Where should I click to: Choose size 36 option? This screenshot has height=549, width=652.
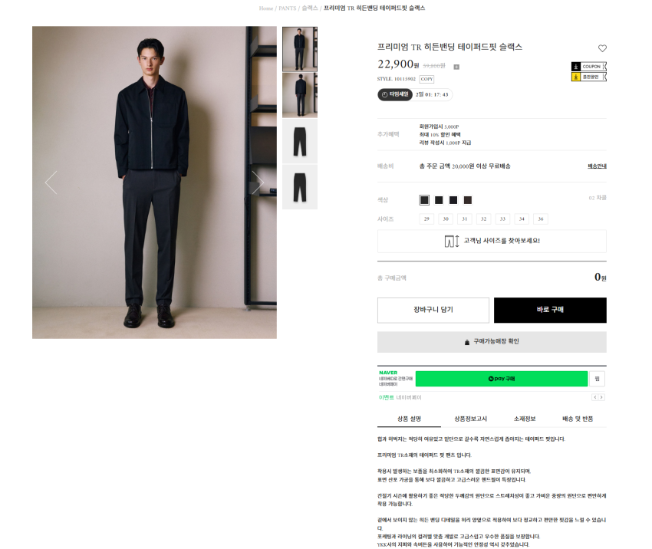pos(541,219)
